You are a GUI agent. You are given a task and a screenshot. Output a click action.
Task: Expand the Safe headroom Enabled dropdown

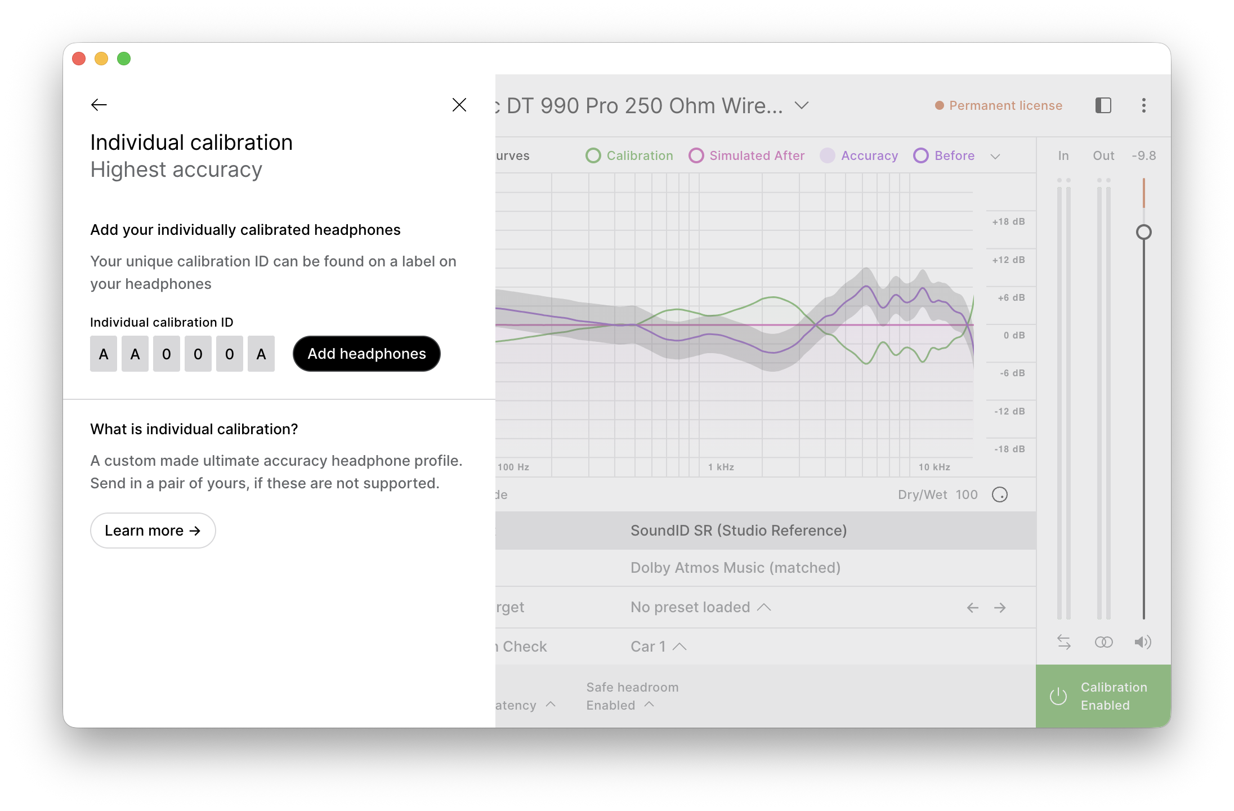(620, 705)
